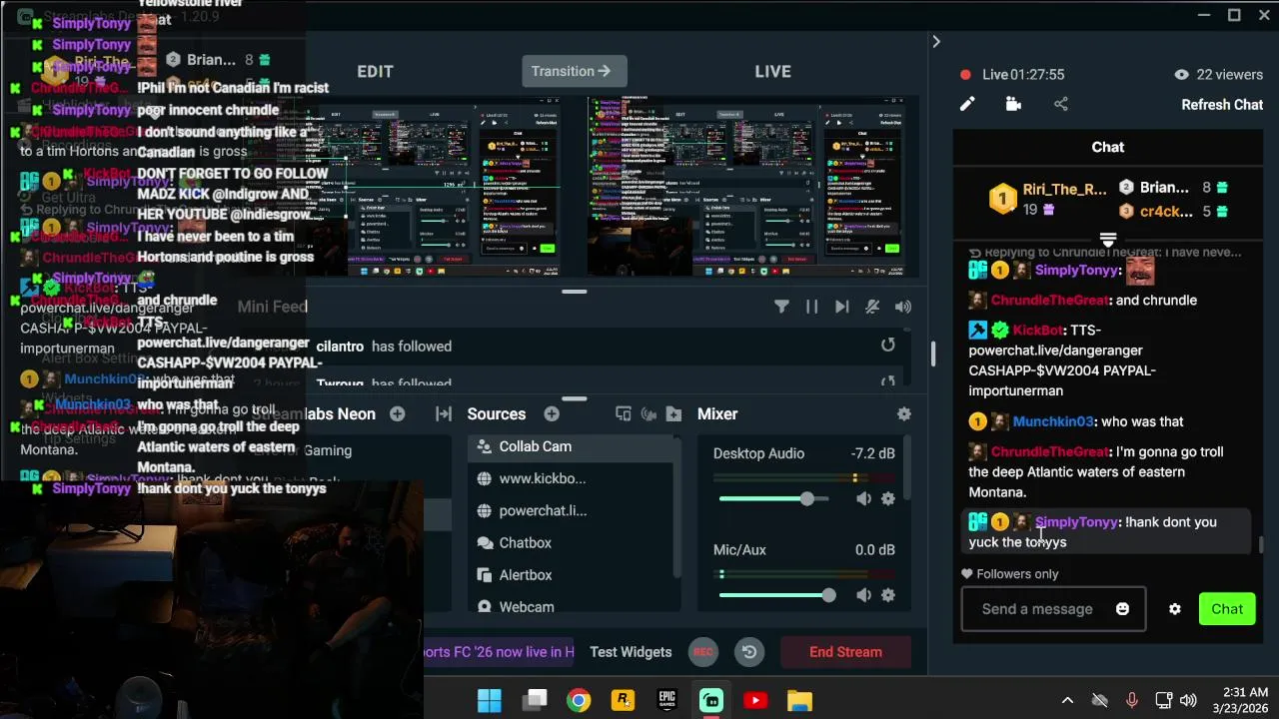Replay the cilantro follow alert

pos(887,346)
